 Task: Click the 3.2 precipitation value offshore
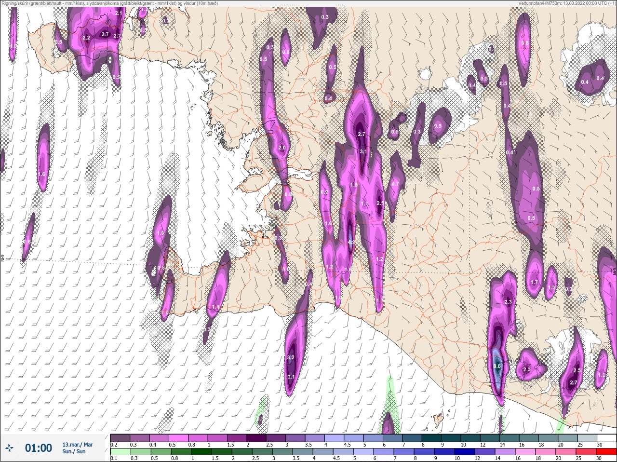tap(291, 358)
